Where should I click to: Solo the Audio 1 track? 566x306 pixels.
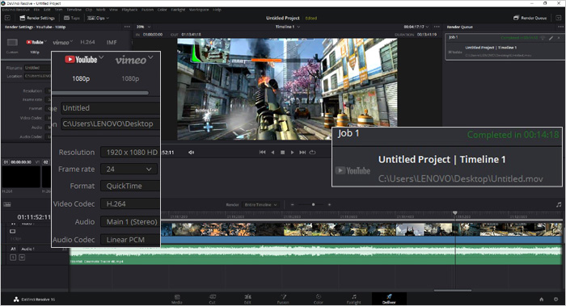[13, 258]
